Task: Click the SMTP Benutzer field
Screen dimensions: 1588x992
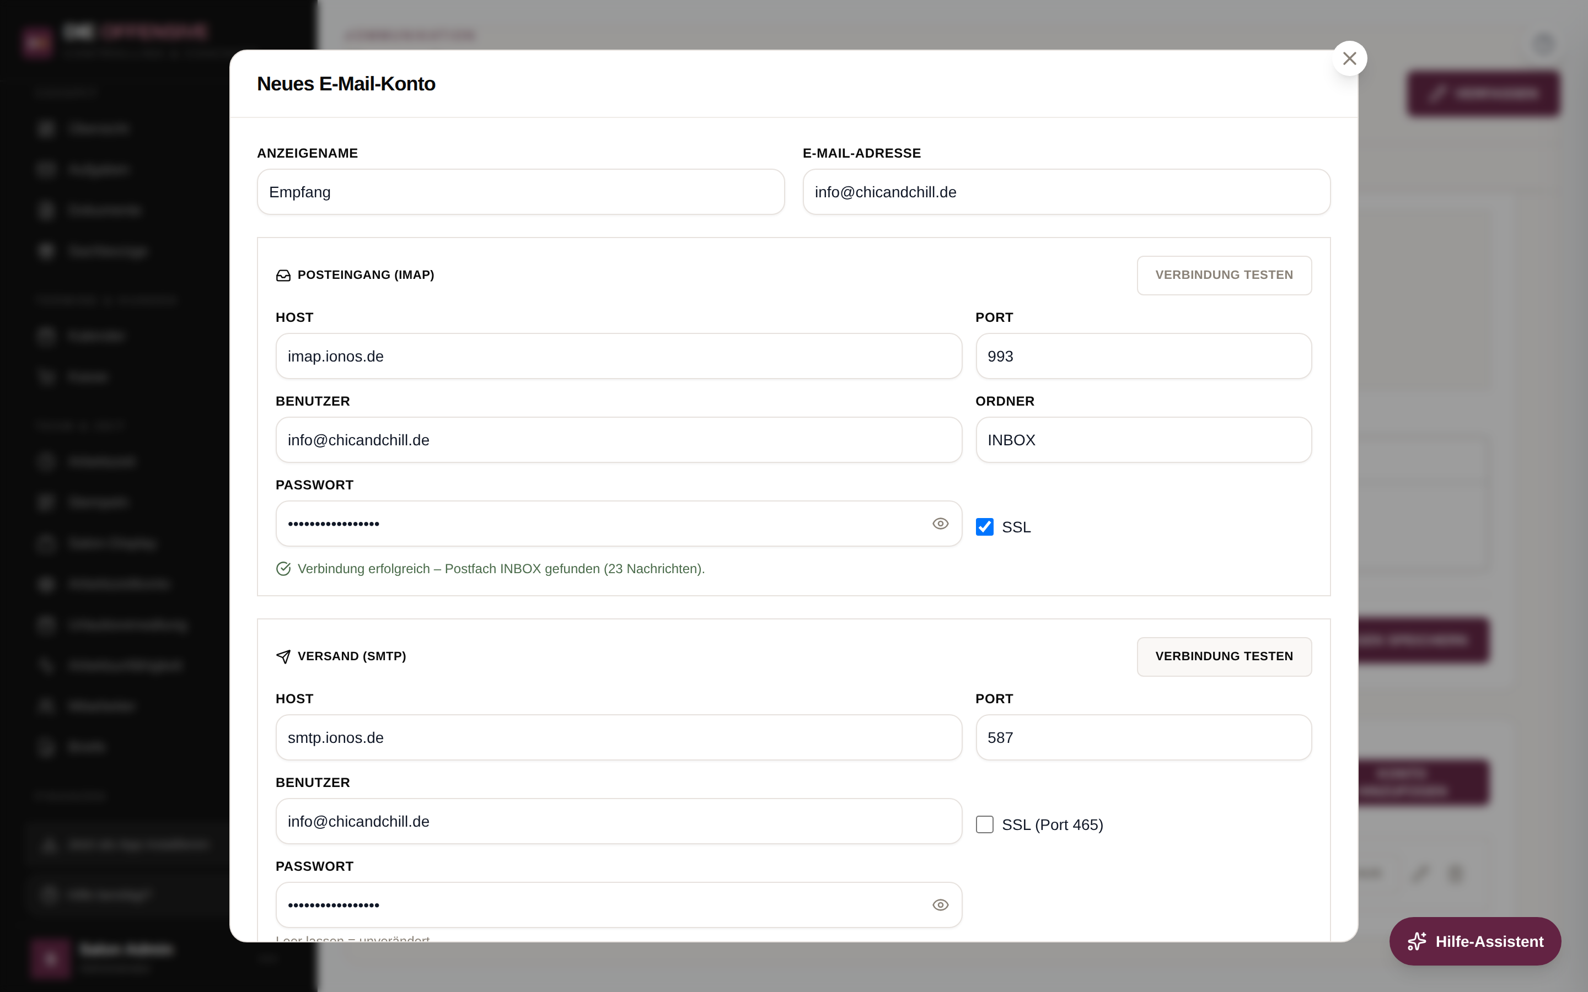Action: coord(619,821)
